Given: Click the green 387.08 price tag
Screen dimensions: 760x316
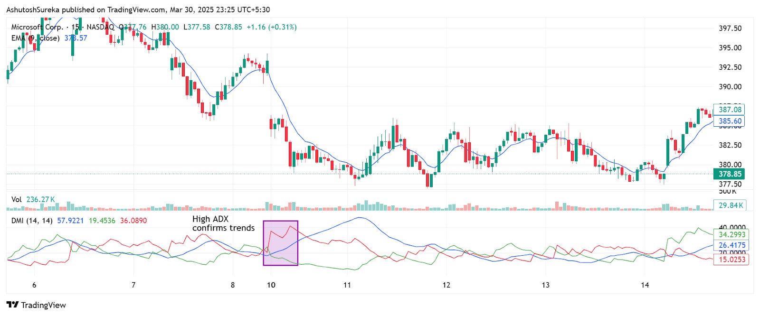Looking at the screenshot, I should point(730,110).
